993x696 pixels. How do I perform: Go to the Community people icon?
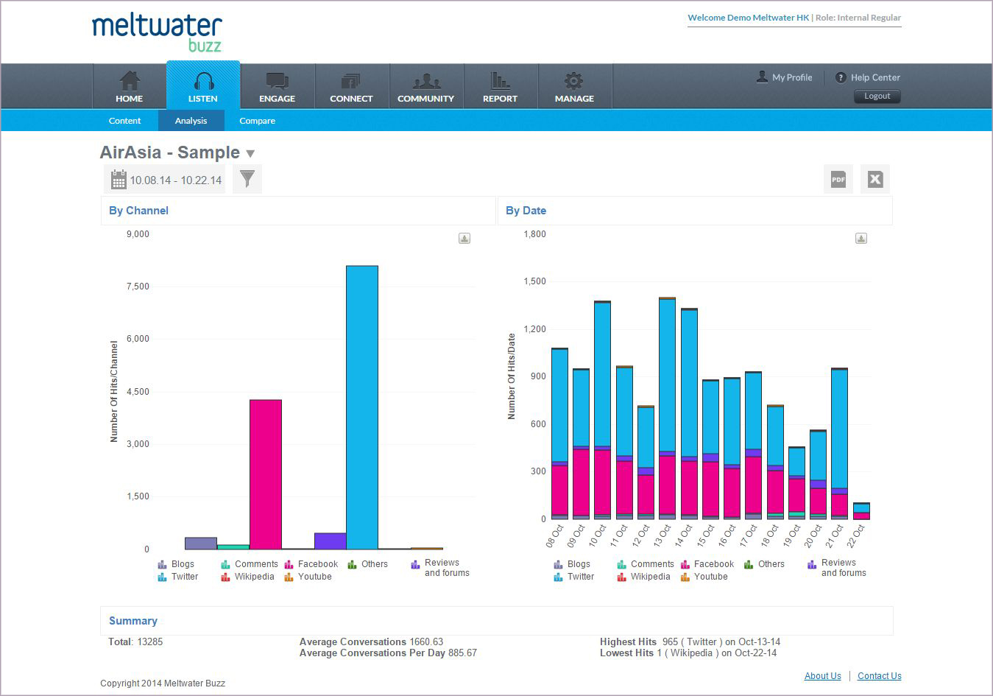pyautogui.click(x=425, y=81)
